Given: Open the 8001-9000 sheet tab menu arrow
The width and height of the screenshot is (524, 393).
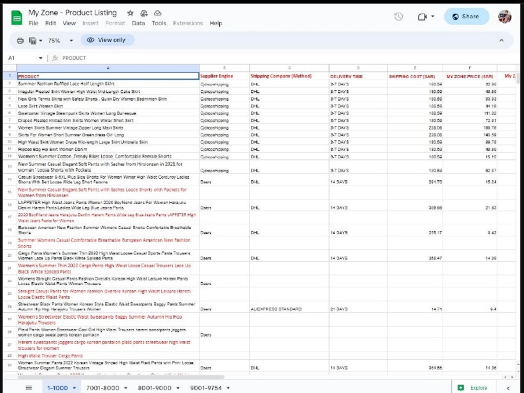Looking at the screenshot, I should click(178, 388).
